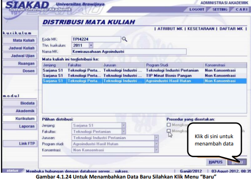Open the ATRIBUT MK tab
Viewport: 251px width, 180px height.
coord(170,29)
